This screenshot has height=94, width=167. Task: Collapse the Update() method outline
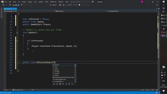pyautogui.click(x=17, y=33)
